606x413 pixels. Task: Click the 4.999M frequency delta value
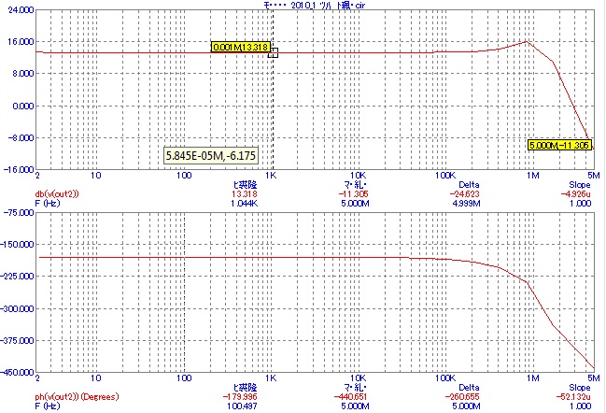point(466,203)
